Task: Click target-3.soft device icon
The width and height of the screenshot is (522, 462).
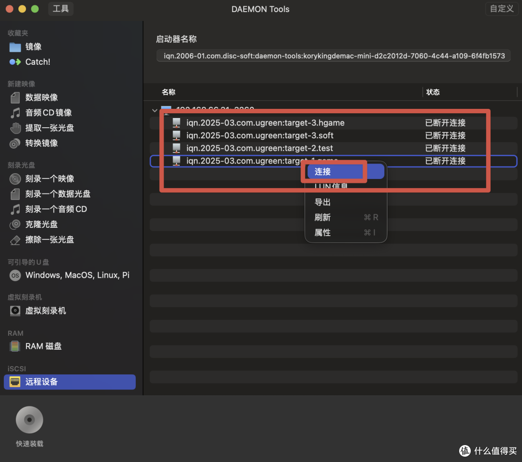Action: (x=176, y=135)
